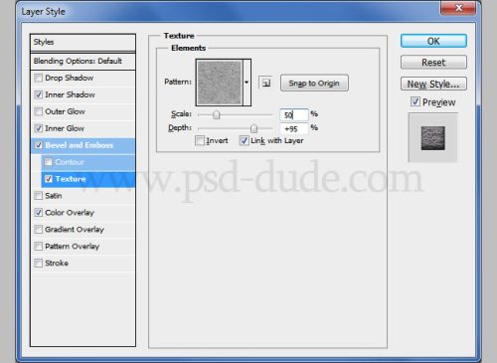Viewport: 497px width, 363px height.
Task: Toggle the Contour checkbox
Action: (x=49, y=162)
